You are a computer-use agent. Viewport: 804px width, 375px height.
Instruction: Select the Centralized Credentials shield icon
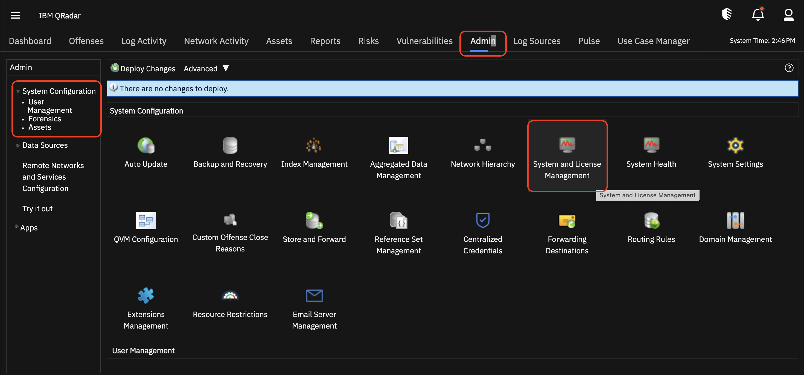click(482, 227)
